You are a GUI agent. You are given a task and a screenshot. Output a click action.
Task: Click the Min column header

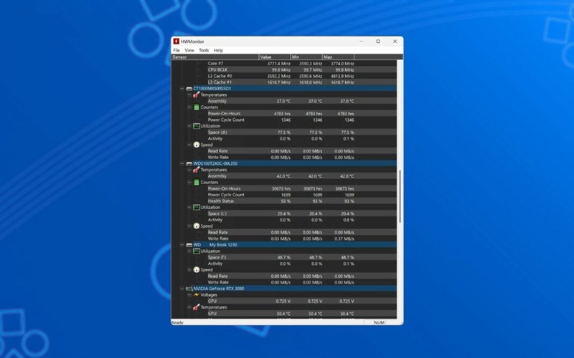(306, 57)
